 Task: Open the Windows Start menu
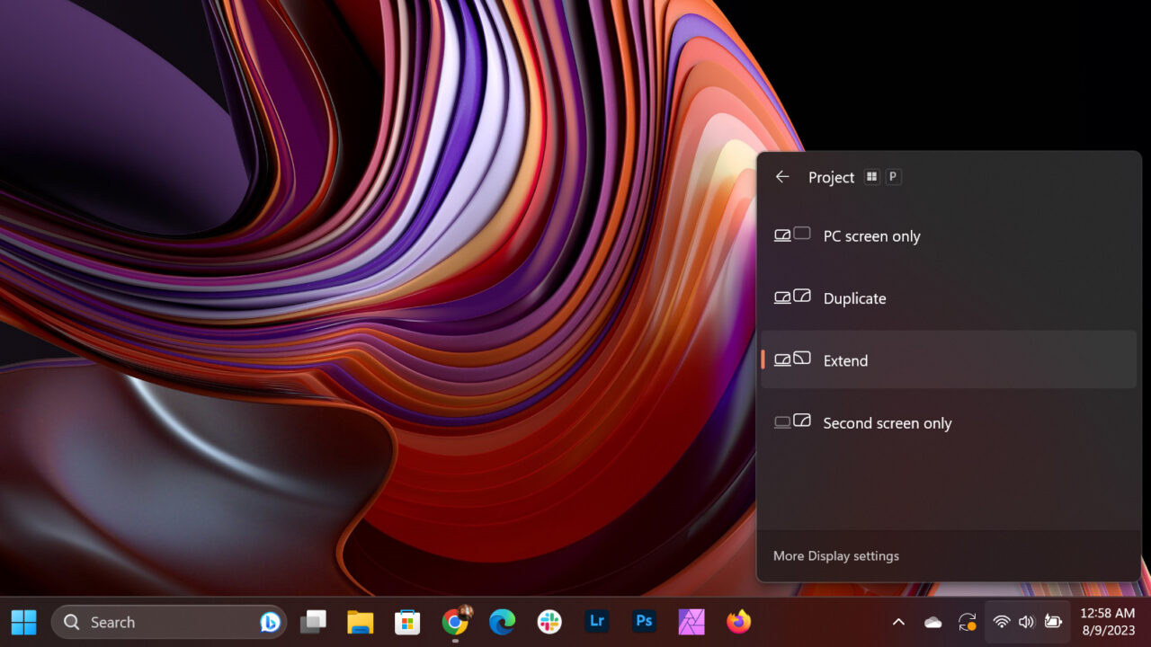pos(24,622)
